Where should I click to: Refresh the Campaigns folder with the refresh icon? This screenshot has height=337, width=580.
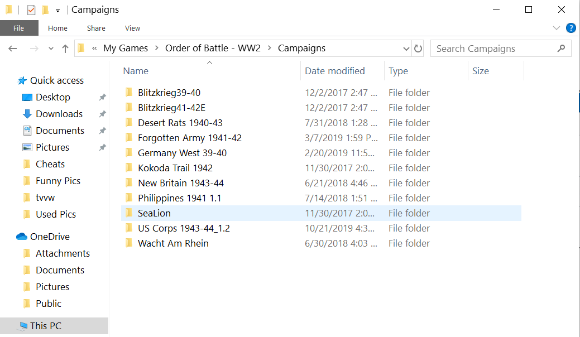[418, 49]
